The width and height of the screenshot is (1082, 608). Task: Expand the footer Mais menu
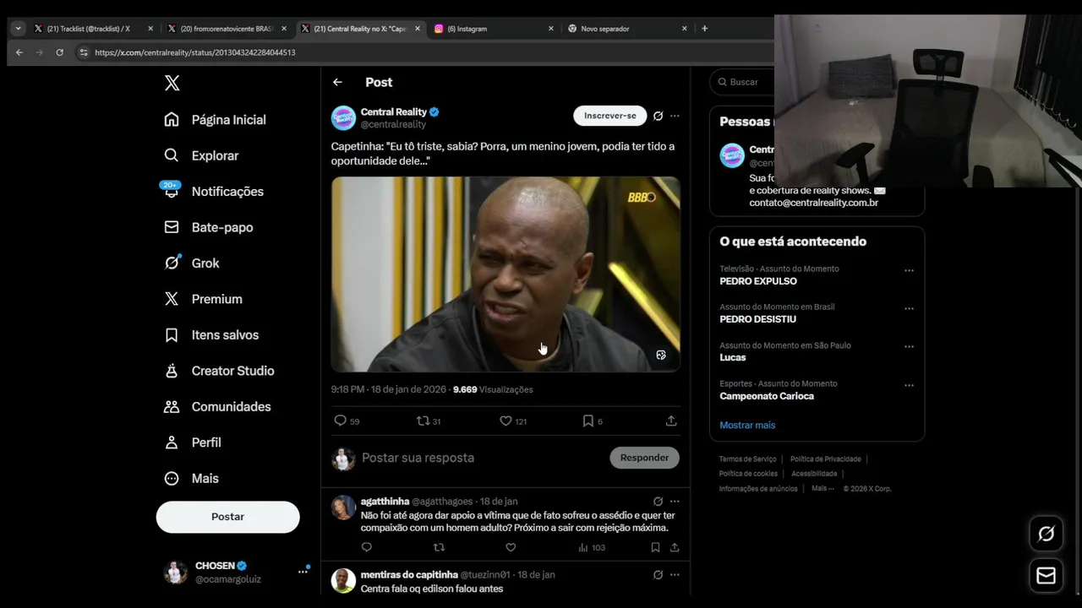[x=822, y=489]
